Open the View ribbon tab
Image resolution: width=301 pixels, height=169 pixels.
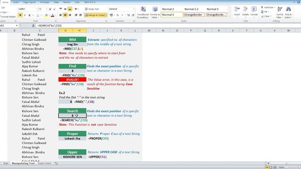77,2
